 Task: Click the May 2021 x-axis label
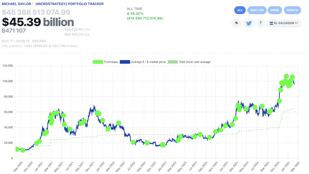pos(59,167)
